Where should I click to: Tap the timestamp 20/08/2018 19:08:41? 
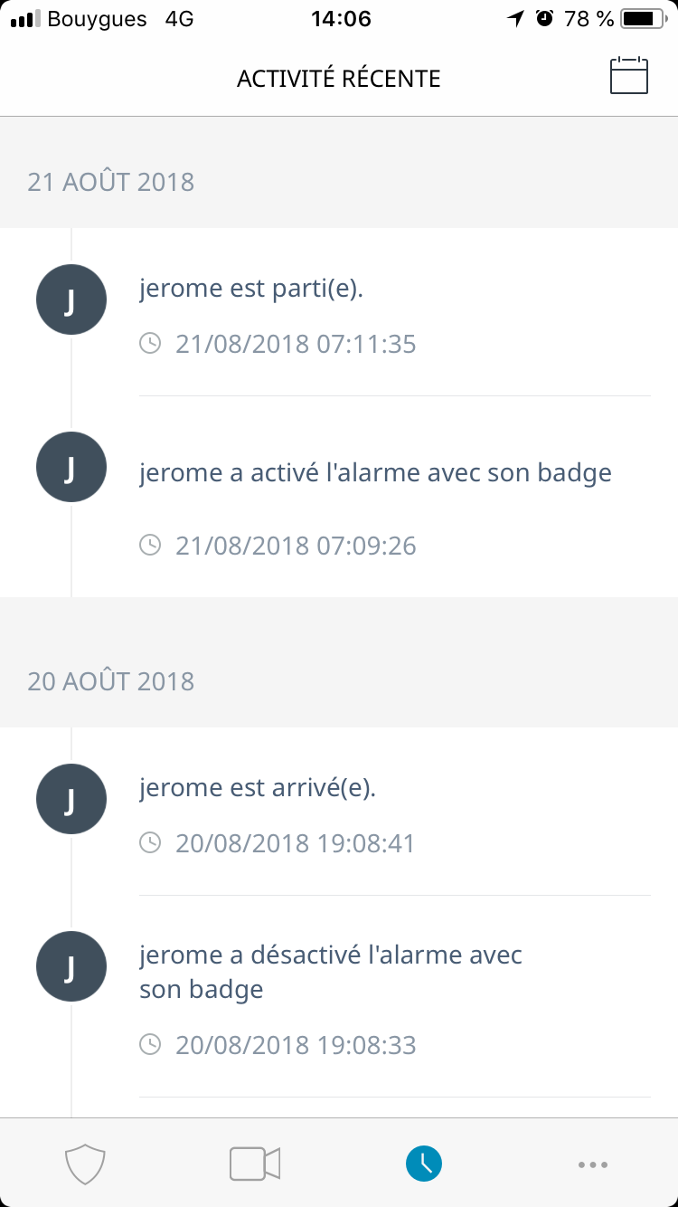(x=296, y=844)
